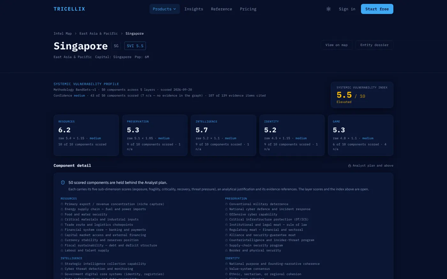Click lock icon for Primary export / revenue concentration
447x279 pixels.
coord(62,204)
